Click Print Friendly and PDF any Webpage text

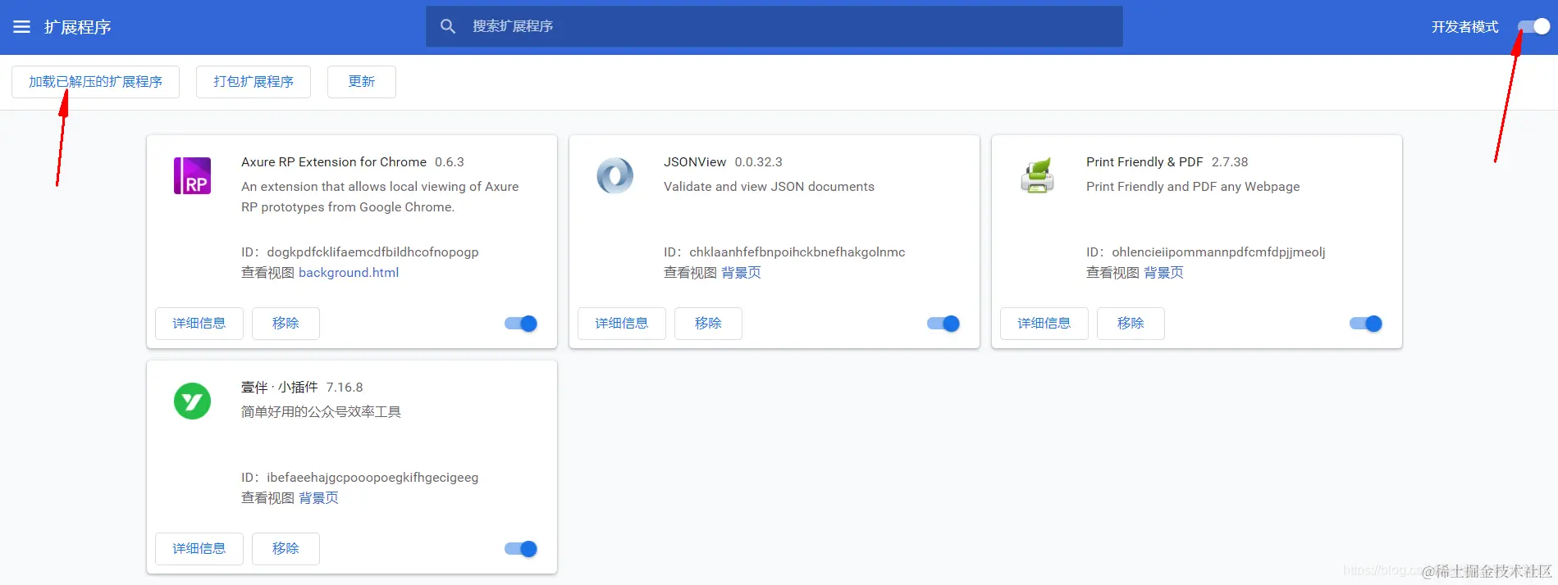click(1193, 187)
